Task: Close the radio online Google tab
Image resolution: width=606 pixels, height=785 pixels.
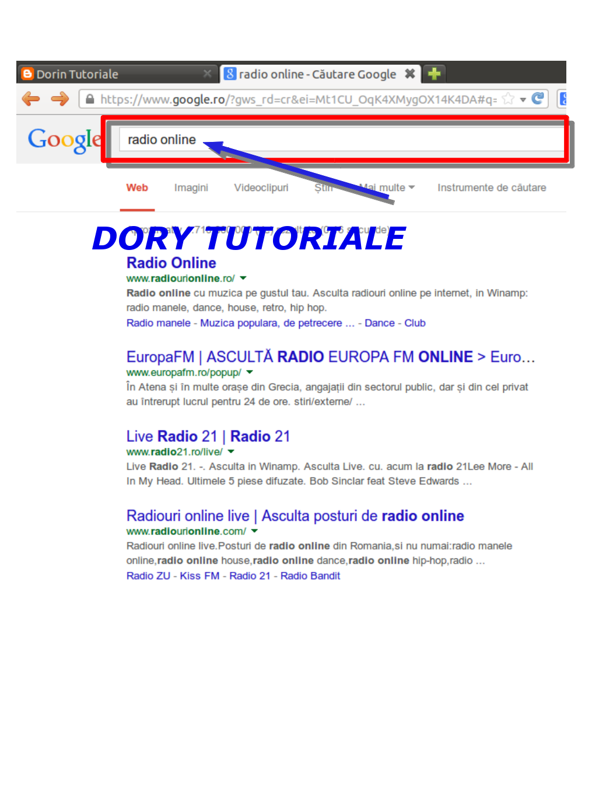Action: [410, 74]
